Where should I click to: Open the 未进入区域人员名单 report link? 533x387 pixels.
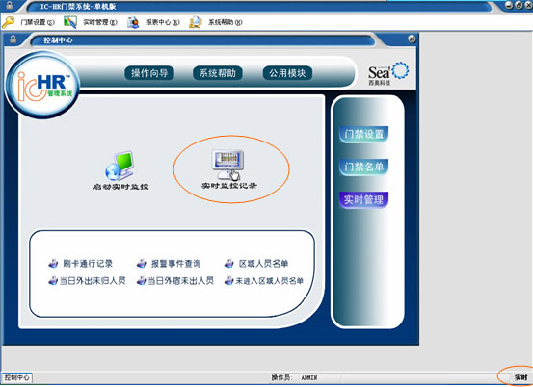270,281
